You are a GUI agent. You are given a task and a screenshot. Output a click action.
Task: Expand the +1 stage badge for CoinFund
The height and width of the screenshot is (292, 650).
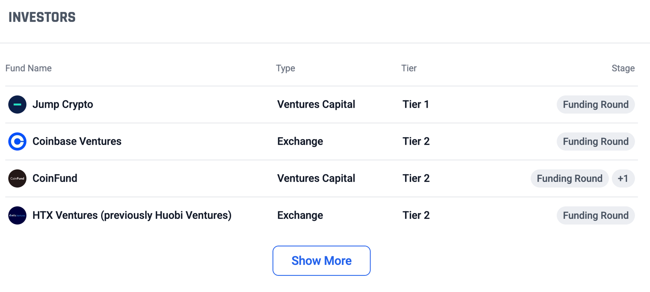point(623,178)
